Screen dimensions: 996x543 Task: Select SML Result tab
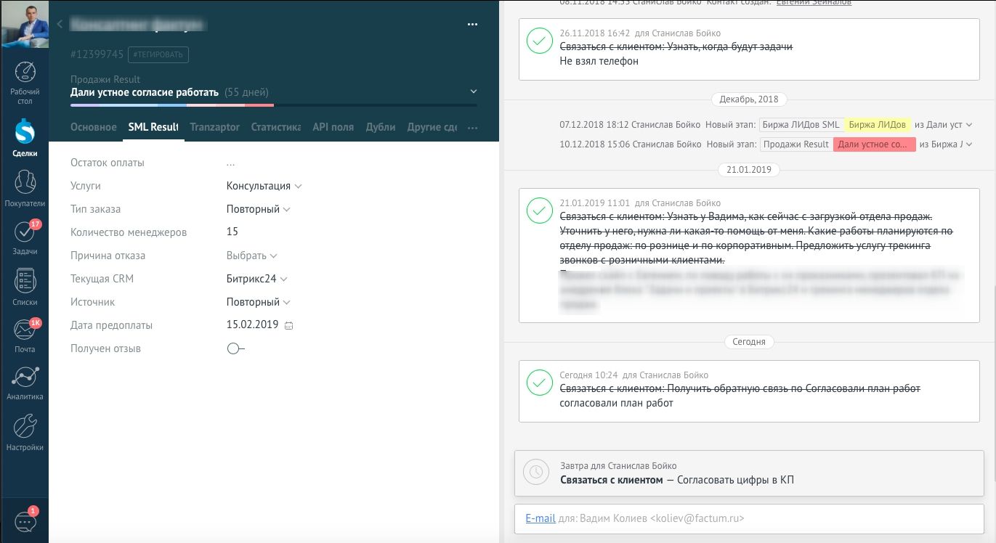(x=153, y=127)
